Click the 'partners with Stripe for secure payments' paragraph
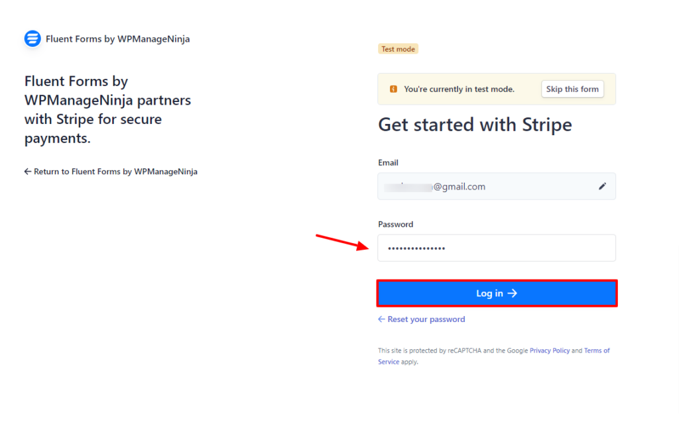This screenshot has height=424, width=679. [108, 110]
